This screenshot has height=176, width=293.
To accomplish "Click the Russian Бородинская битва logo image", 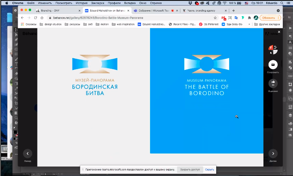I will click(95, 75).
